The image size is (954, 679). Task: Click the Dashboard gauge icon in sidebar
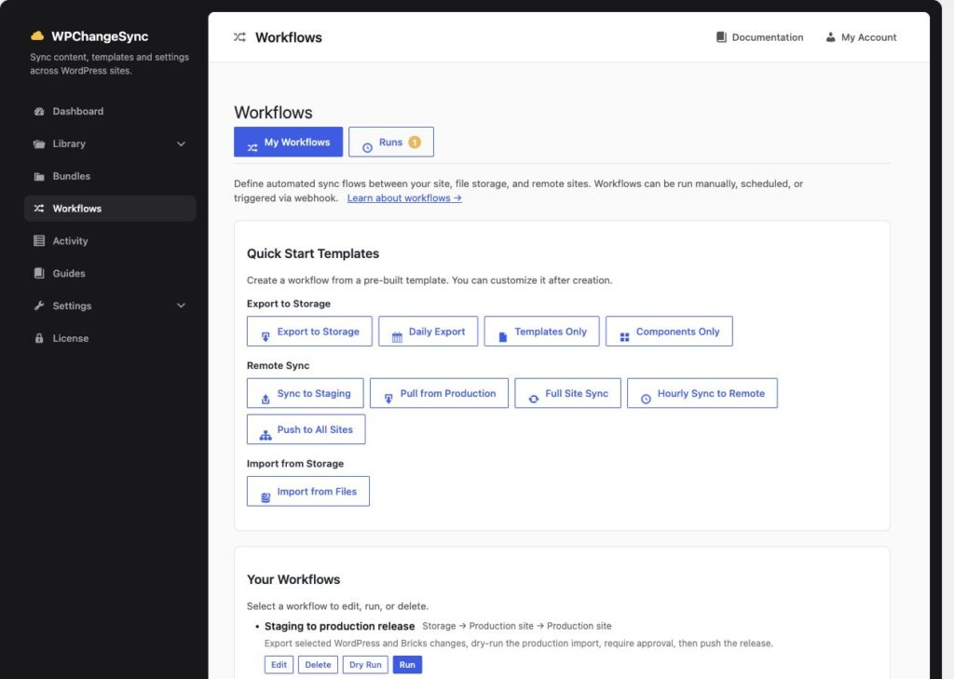click(x=39, y=112)
